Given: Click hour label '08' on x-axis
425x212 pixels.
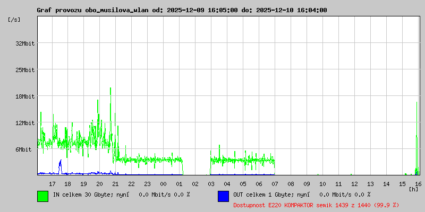Looking at the screenshot, I should point(291,184).
